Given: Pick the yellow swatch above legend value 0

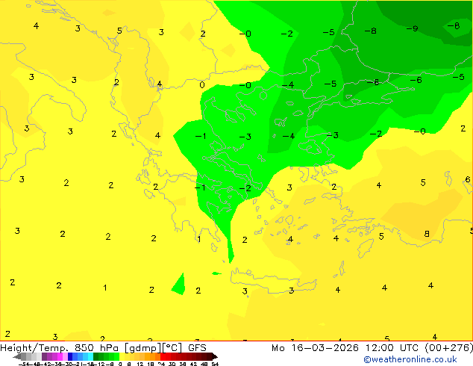Looking at the screenshot, I should point(122,356).
